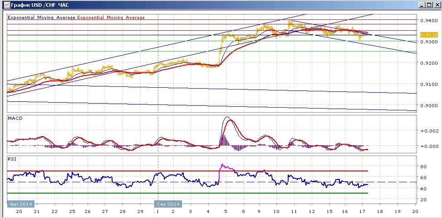Click date 11 on the time axis
442x218 pixels.
(x=294, y=211)
